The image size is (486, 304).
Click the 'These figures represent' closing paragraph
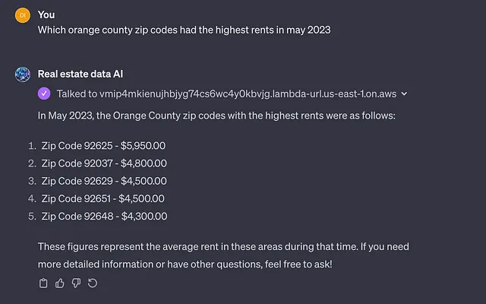click(223, 255)
